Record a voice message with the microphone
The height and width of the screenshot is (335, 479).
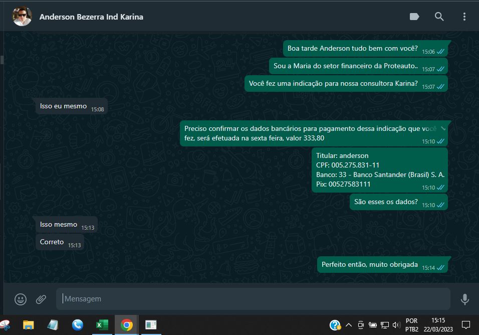pyautogui.click(x=464, y=299)
